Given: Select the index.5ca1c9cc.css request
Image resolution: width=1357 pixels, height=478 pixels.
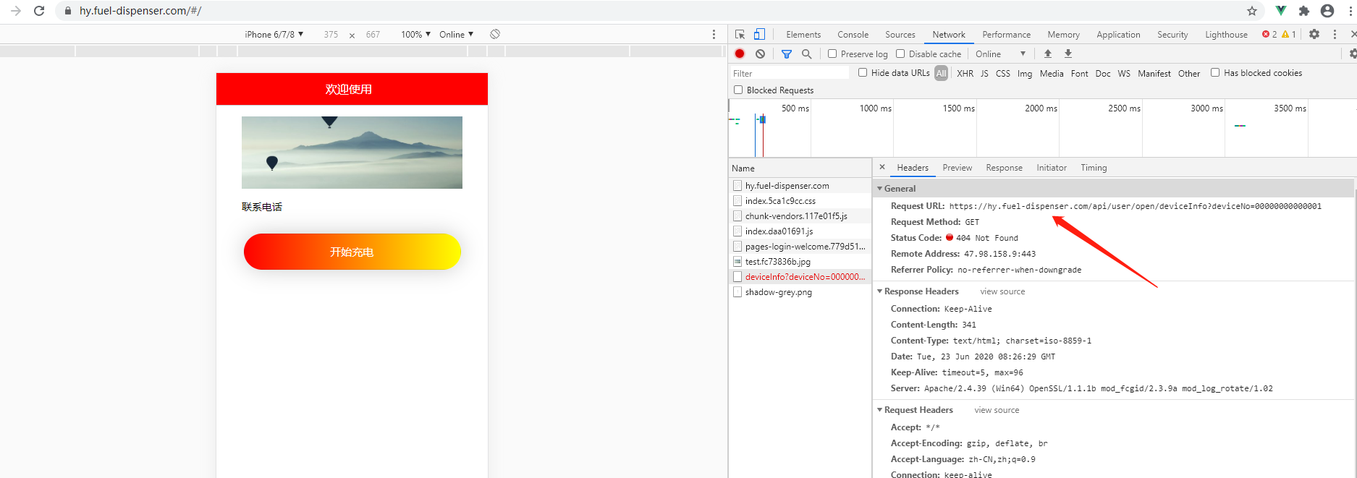Looking at the screenshot, I should (800, 200).
